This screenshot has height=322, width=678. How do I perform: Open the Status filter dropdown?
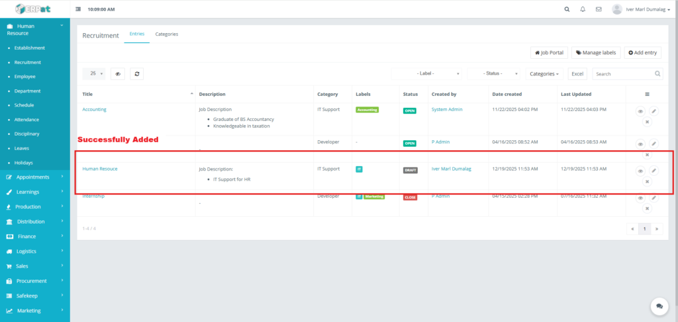(x=494, y=74)
